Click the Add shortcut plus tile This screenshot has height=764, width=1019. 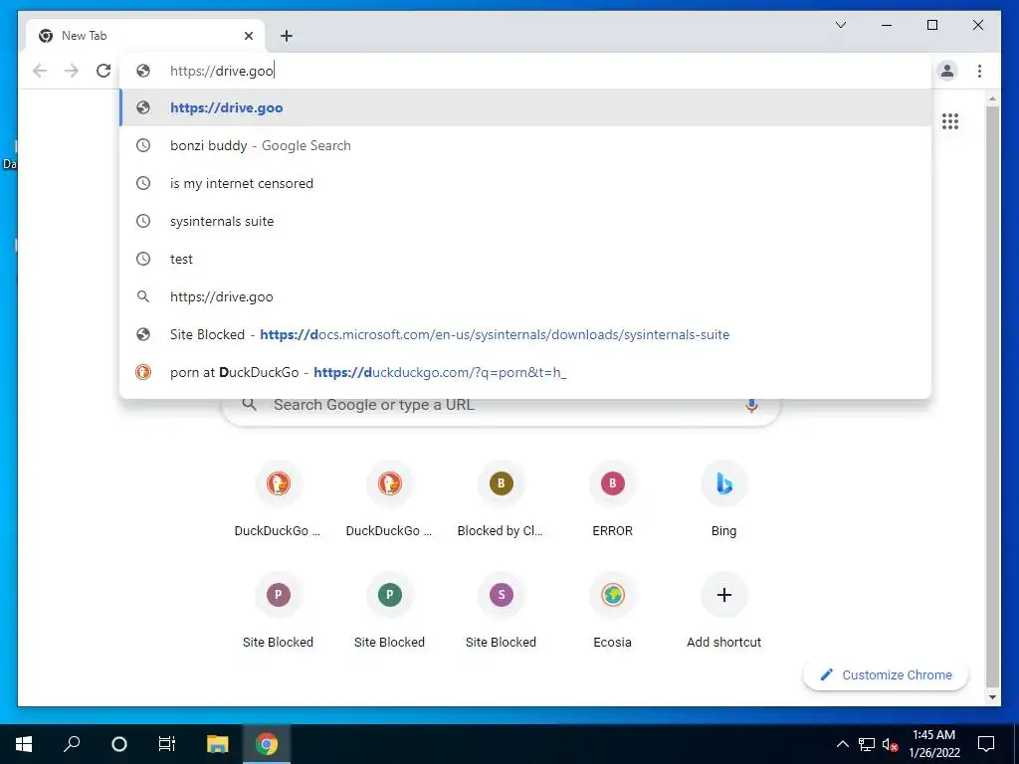[724, 612]
